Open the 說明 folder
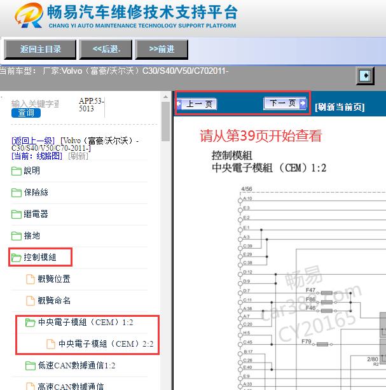Screen dimensions: 386x390 pos(32,171)
